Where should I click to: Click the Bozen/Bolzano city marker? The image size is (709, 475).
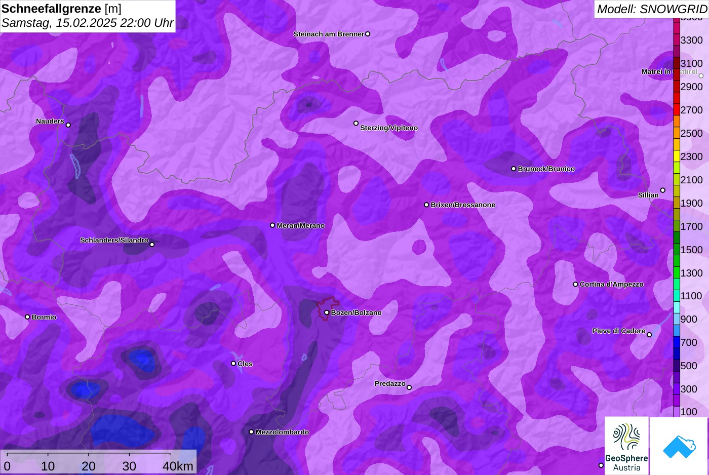click(x=327, y=312)
